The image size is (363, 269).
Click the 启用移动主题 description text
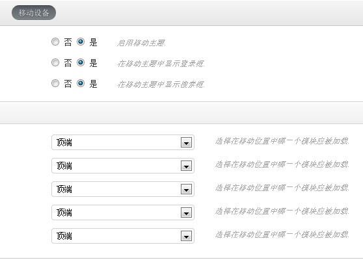click(x=141, y=43)
